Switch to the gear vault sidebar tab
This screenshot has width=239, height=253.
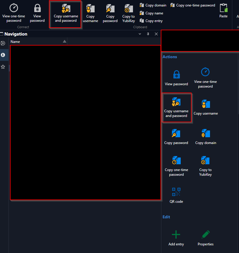tap(3, 43)
